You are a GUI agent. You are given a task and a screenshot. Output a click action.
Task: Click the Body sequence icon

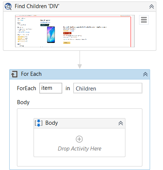pos(39,123)
